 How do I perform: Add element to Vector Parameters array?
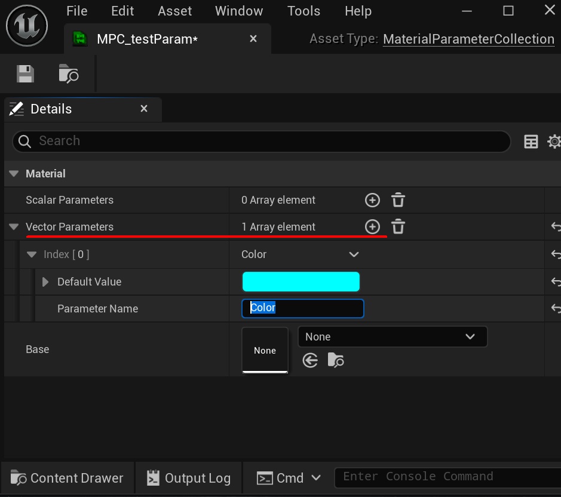[372, 227]
